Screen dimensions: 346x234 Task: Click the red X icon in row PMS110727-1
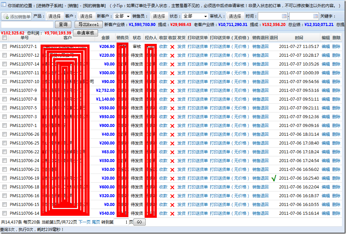172,47
